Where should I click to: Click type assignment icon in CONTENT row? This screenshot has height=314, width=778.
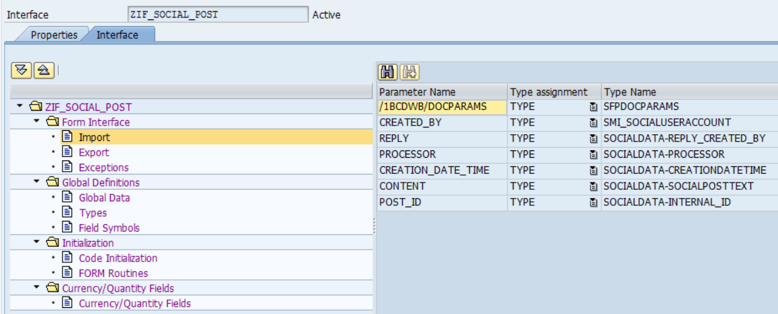(x=593, y=187)
